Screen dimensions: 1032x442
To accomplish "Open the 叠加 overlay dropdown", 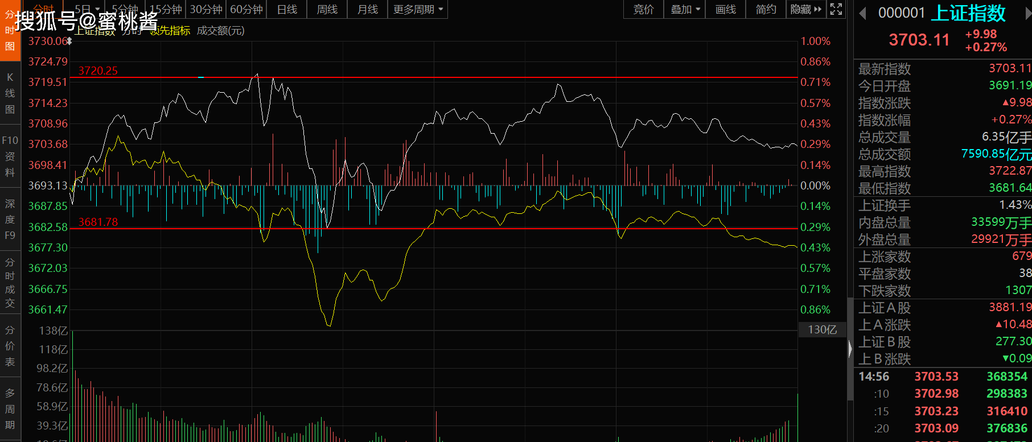I will 685,9.
